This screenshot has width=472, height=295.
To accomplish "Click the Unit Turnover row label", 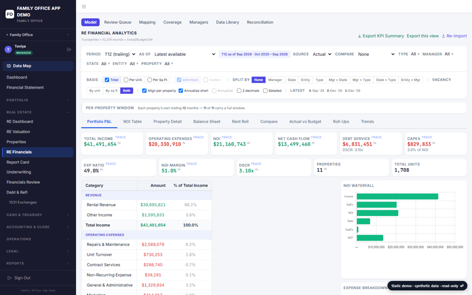I will [x=99, y=255].
